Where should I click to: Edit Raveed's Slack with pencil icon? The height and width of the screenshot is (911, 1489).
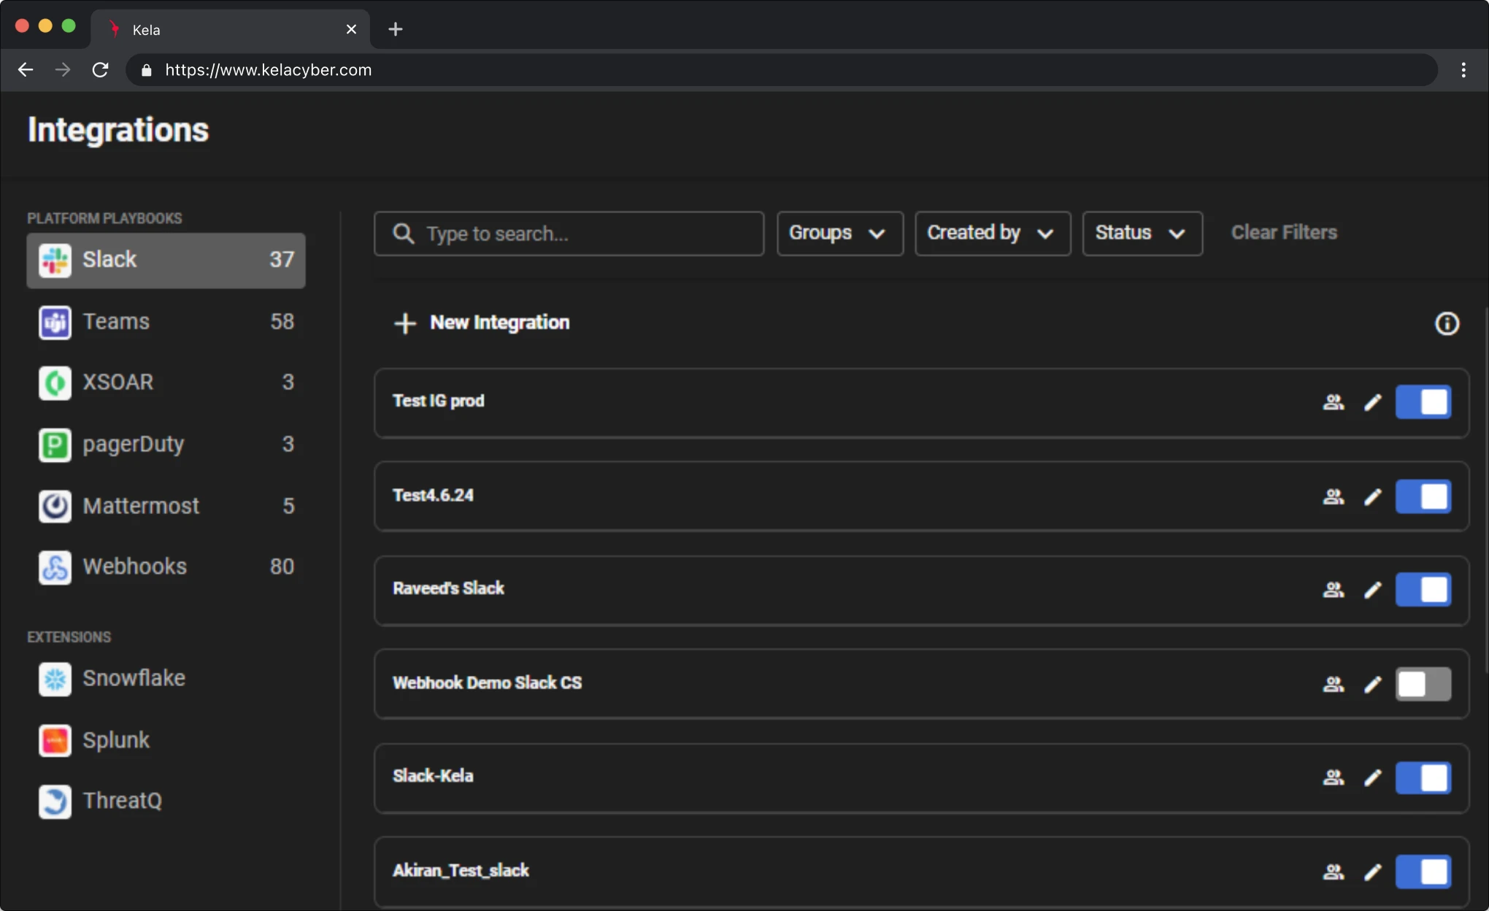coord(1373,590)
